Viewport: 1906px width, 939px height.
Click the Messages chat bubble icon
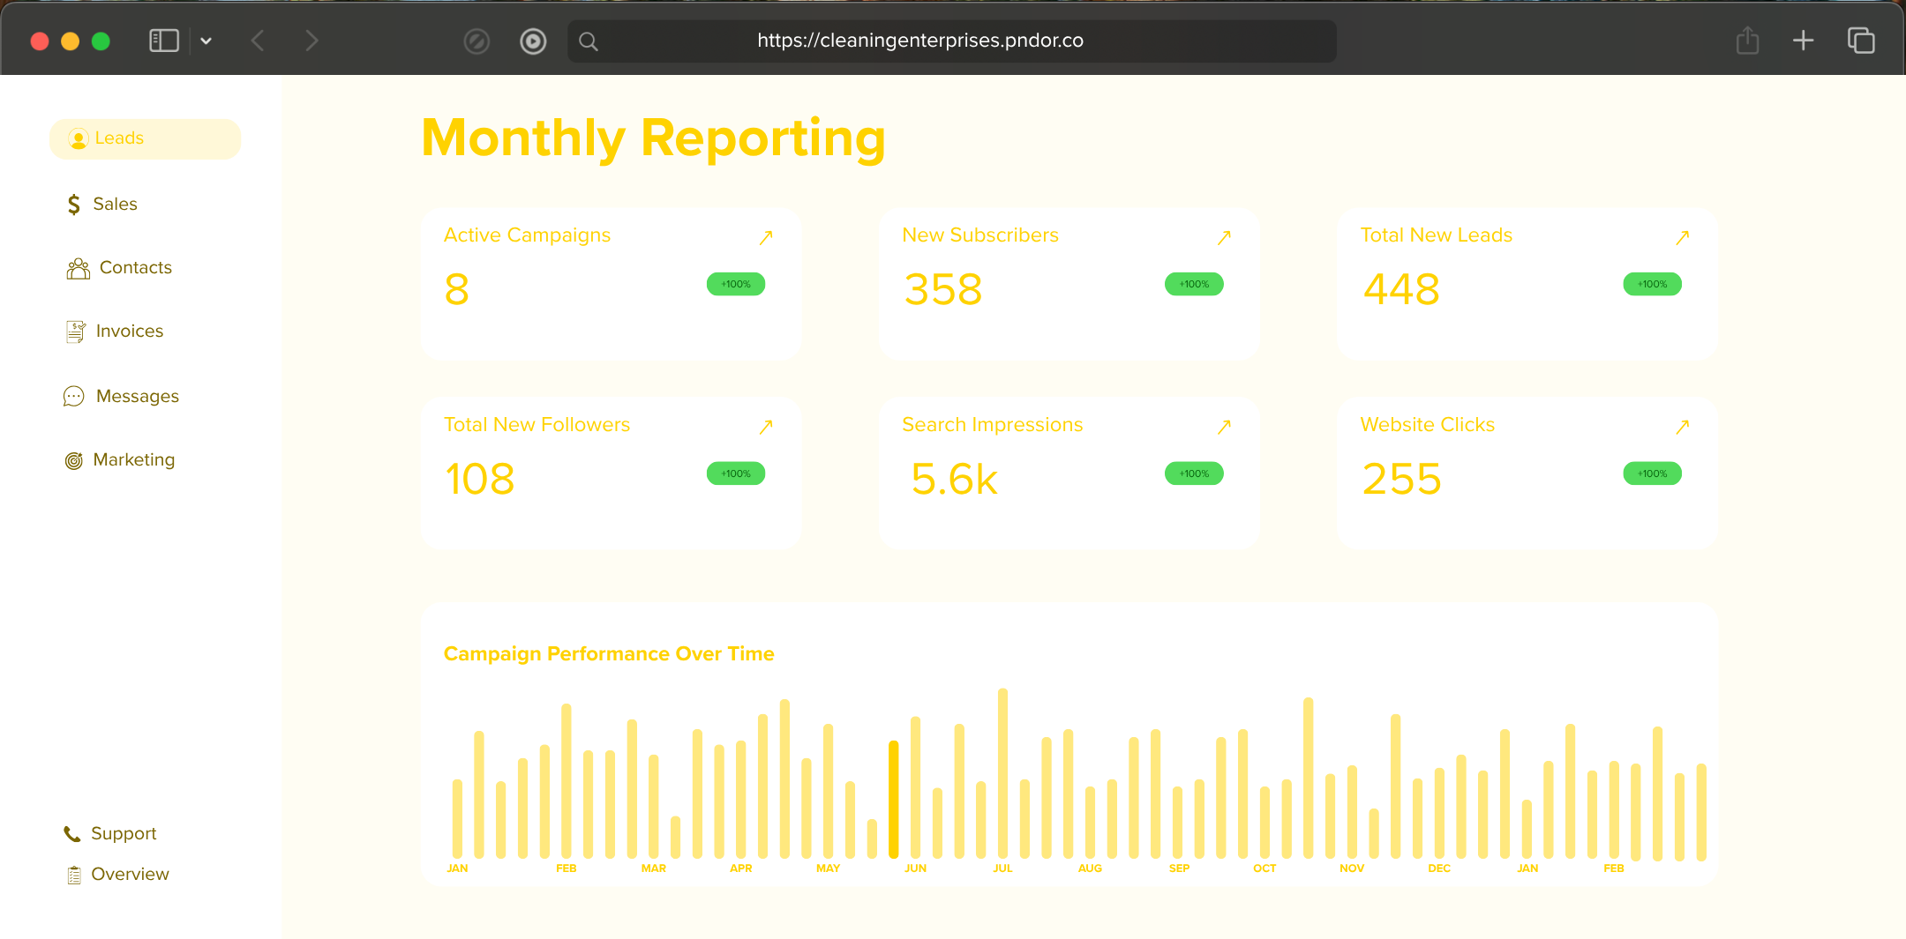74,397
